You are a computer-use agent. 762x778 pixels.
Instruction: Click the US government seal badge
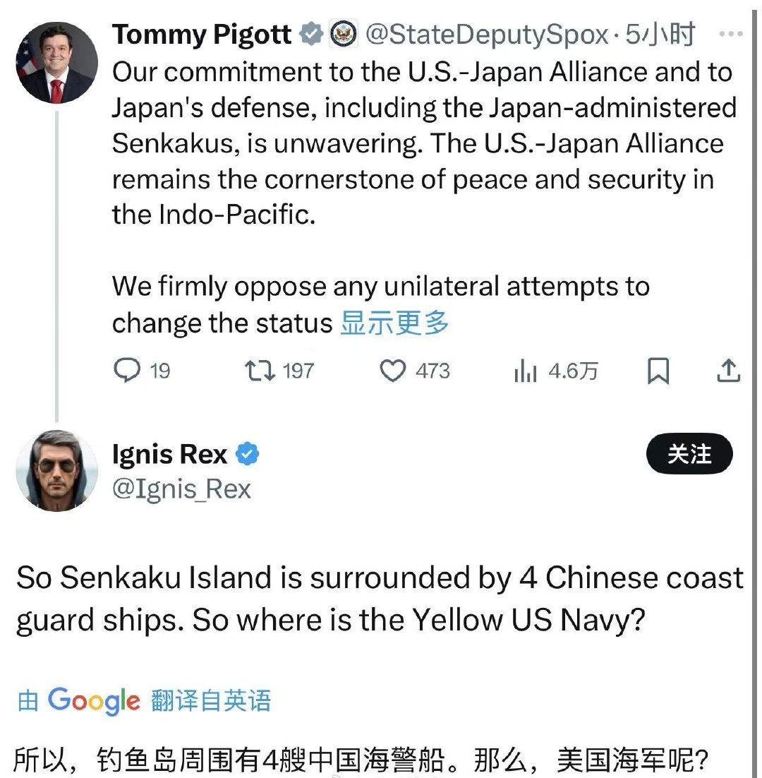343,34
